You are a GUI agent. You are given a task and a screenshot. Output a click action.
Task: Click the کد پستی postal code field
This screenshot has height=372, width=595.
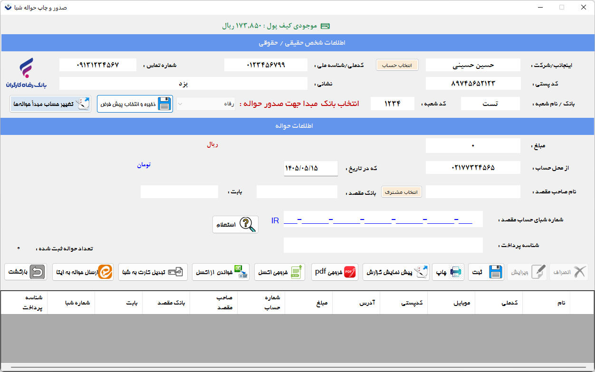click(473, 84)
